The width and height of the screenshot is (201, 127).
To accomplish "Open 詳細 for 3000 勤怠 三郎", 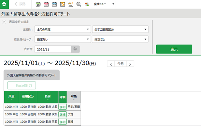I will click(x=63, y=122).
